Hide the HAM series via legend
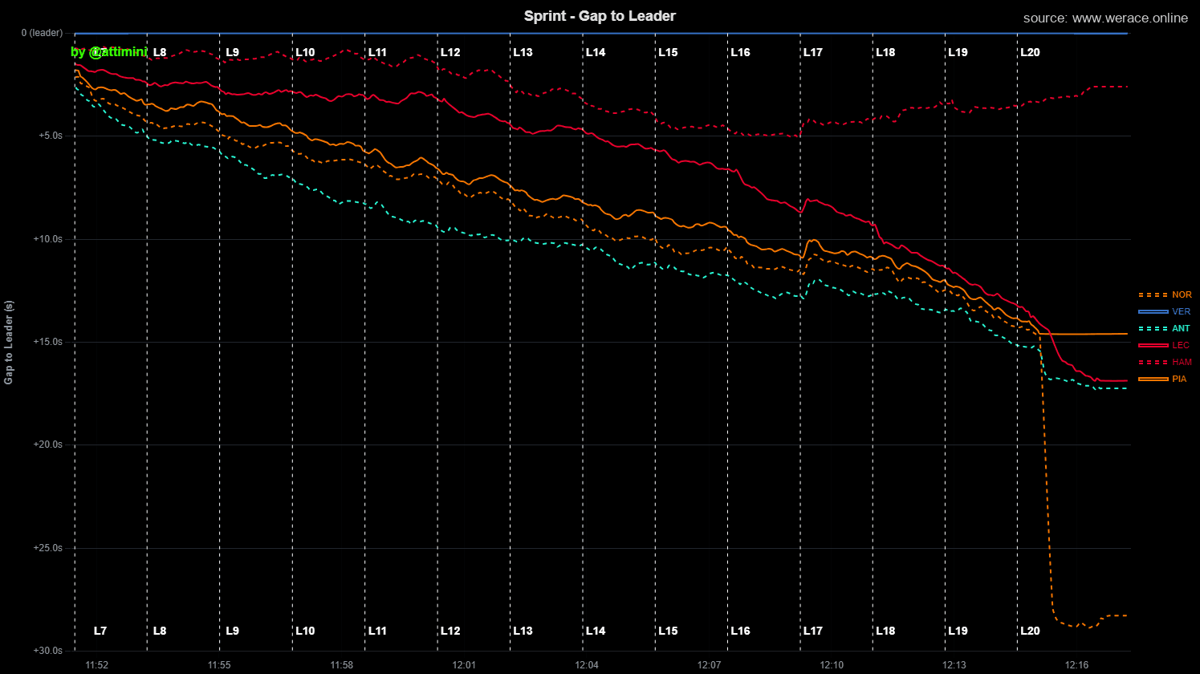Screen dimensions: 1200x674 click(1165, 363)
